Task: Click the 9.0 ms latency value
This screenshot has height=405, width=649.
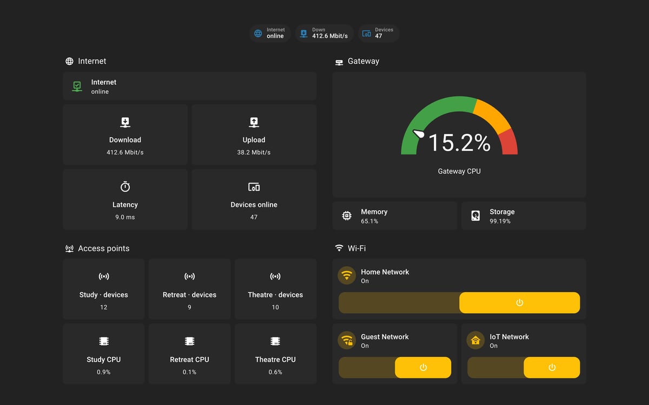Action: tap(125, 217)
